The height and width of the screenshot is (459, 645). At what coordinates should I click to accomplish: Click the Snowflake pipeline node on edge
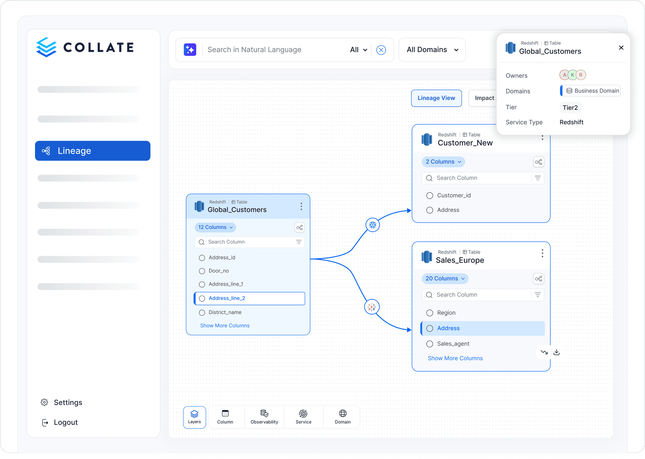(373, 225)
